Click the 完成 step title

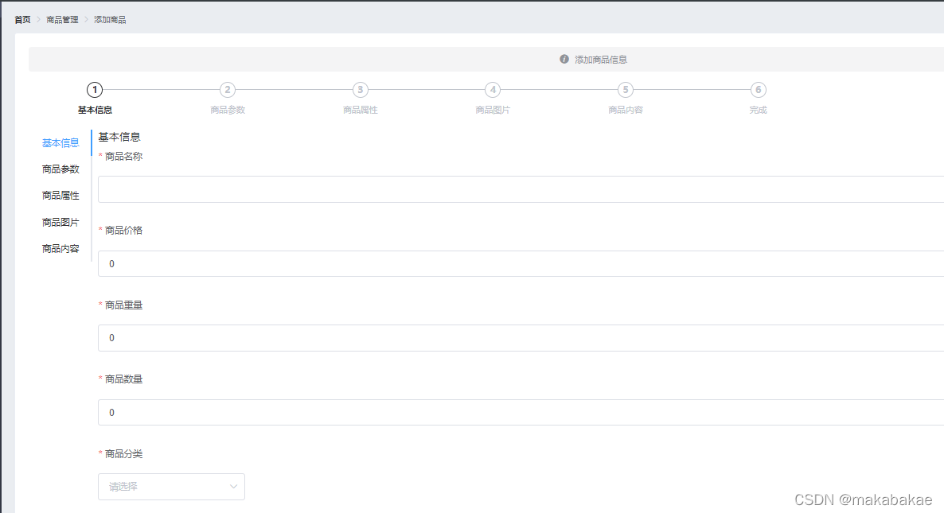click(758, 110)
